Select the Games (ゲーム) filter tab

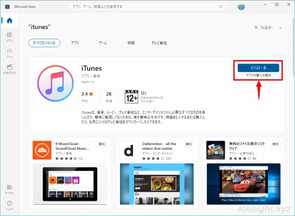coord(103,43)
